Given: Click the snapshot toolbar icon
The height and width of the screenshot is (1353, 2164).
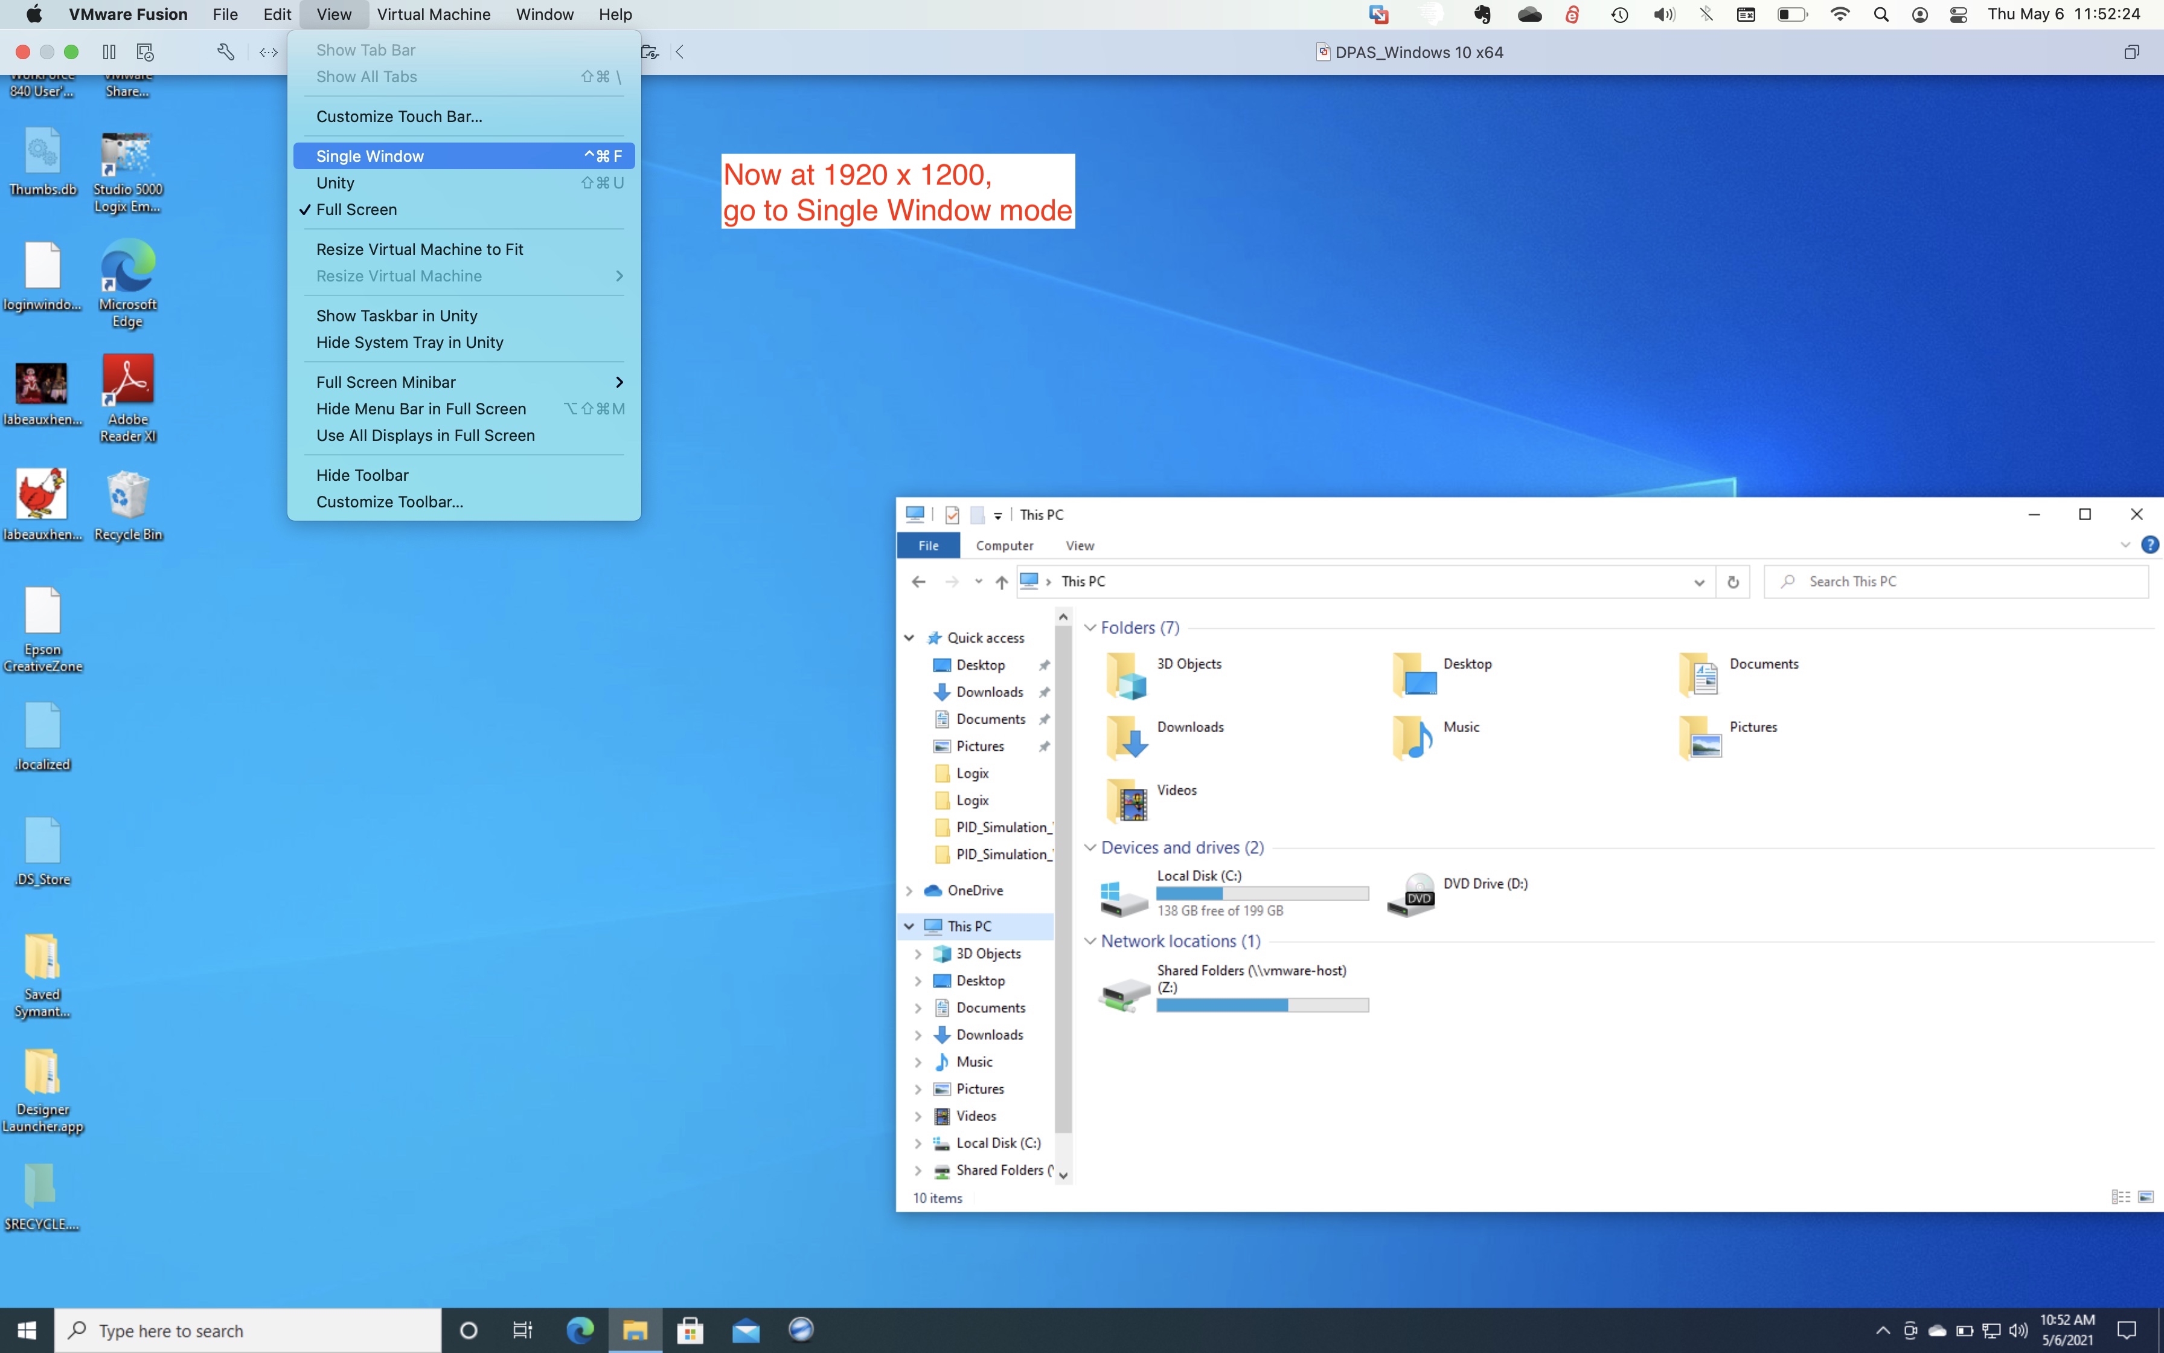Looking at the screenshot, I should click(145, 52).
